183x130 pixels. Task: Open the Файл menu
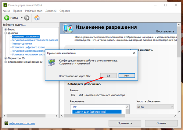[6, 11]
